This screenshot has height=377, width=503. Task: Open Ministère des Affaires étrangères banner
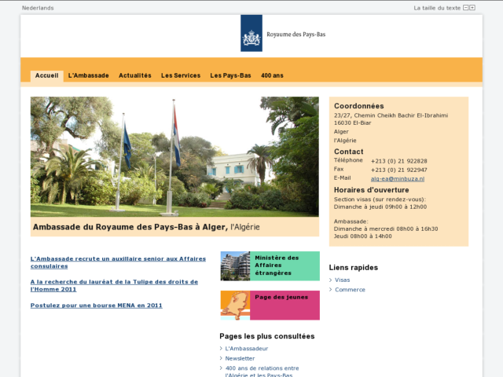[x=270, y=266]
